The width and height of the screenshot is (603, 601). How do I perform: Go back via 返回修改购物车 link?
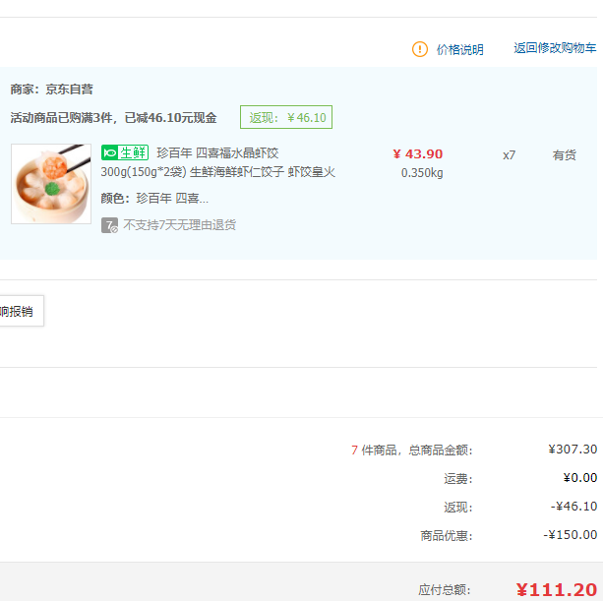555,48
